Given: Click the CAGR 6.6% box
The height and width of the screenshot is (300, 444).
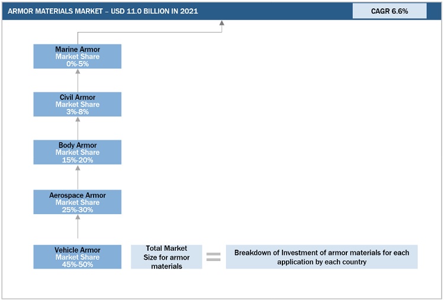Looking at the screenshot, I should 389,11.
